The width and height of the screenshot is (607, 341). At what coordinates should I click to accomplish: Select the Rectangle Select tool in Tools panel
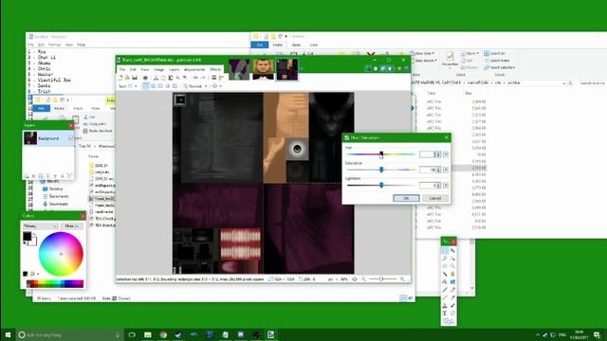point(445,251)
